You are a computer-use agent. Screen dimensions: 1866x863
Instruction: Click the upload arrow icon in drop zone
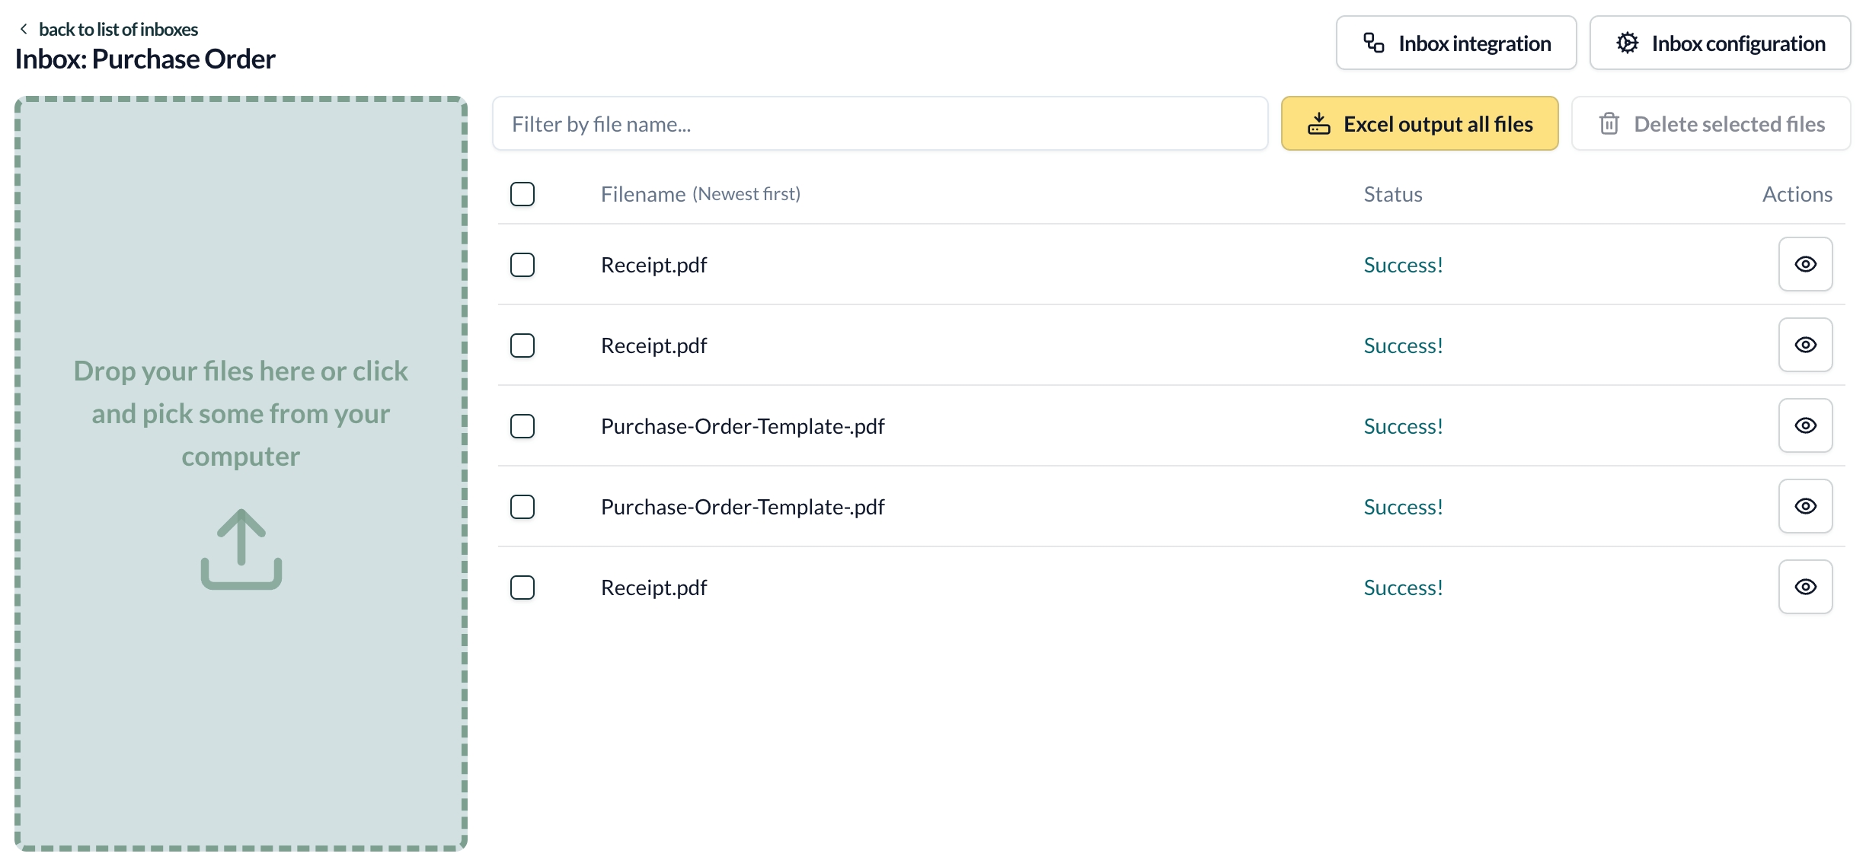(x=241, y=549)
